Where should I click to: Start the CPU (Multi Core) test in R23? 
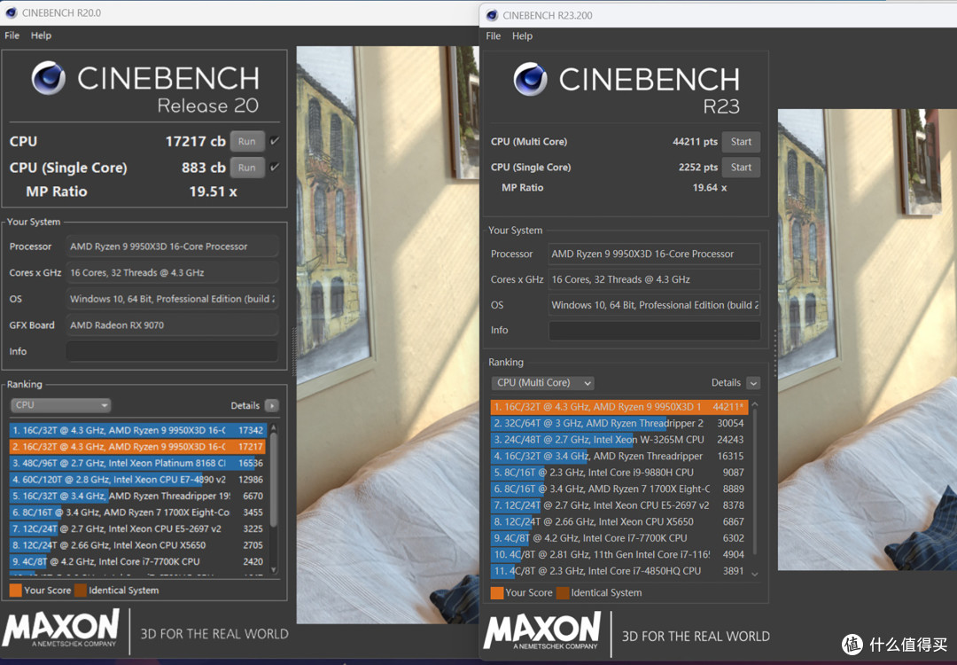pyautogui.click(x=741, y=142)
